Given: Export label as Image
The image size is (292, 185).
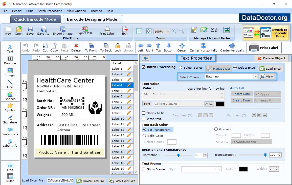Looking at the screenshot, I should (63, 31).
